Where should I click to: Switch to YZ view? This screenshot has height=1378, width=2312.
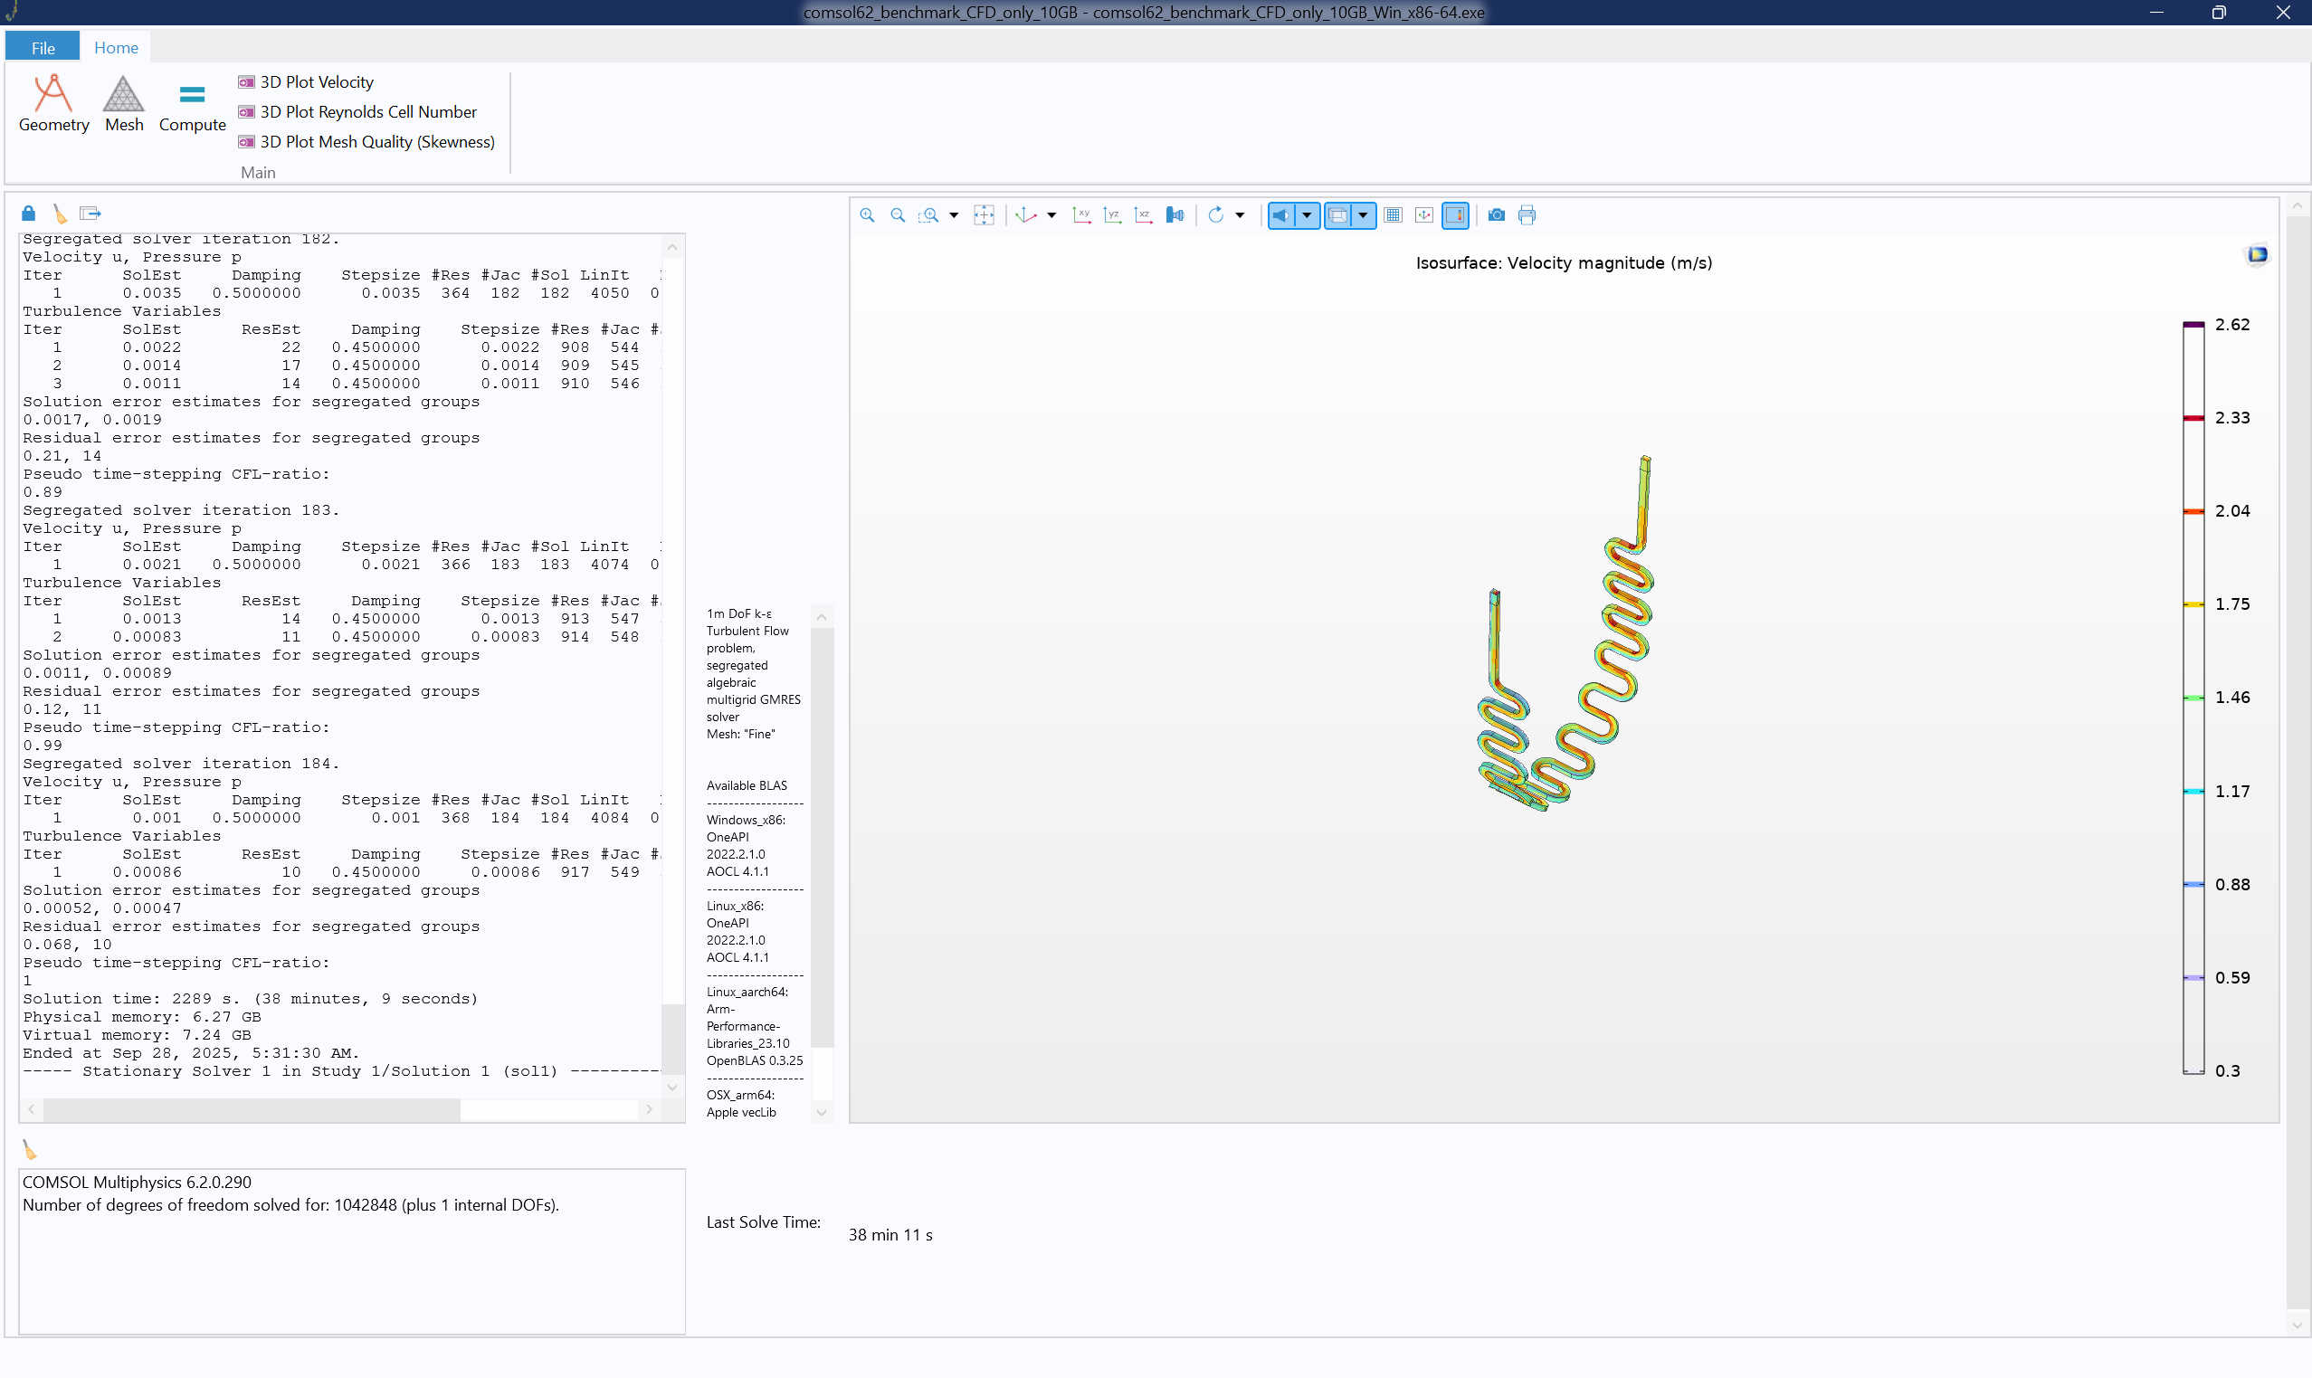coord(1112,215)
